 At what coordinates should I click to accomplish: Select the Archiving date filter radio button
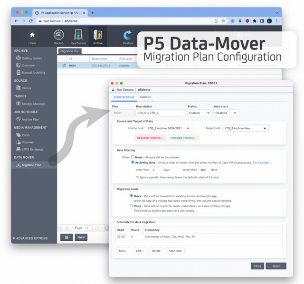(133, 162)
